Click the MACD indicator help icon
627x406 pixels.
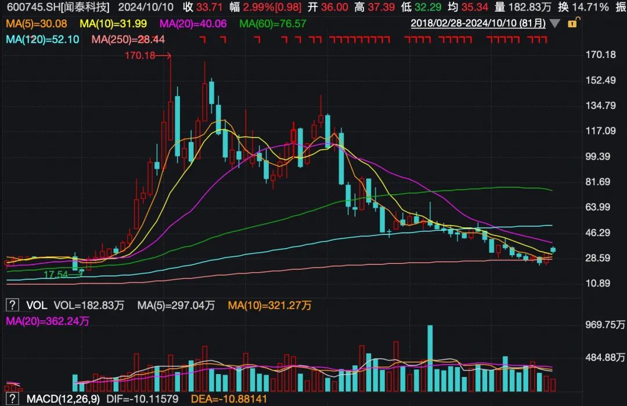point(11,399)
